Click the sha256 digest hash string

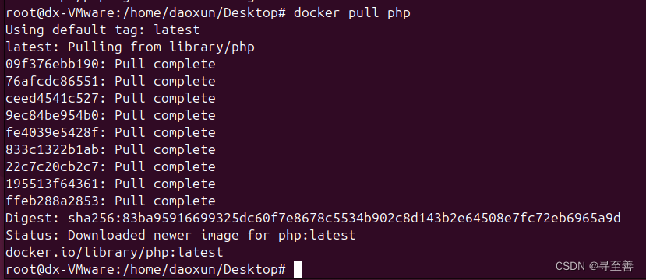click(x=344, y=219)
